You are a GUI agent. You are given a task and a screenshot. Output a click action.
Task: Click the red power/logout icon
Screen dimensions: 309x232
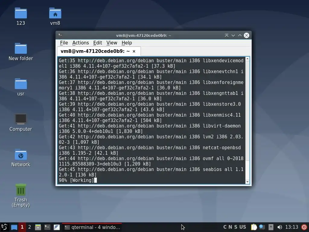point(304,227)
